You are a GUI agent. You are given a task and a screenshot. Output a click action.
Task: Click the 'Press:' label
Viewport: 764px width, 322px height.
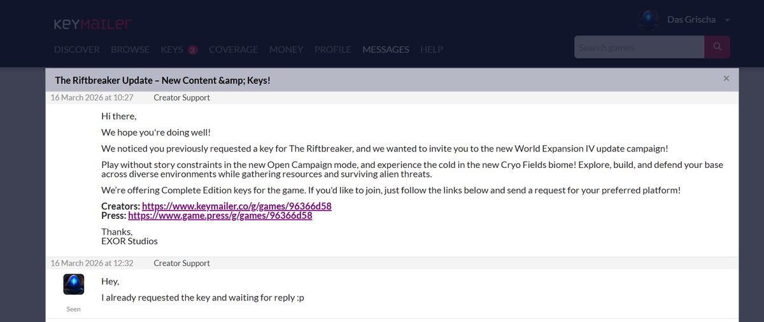113,216
